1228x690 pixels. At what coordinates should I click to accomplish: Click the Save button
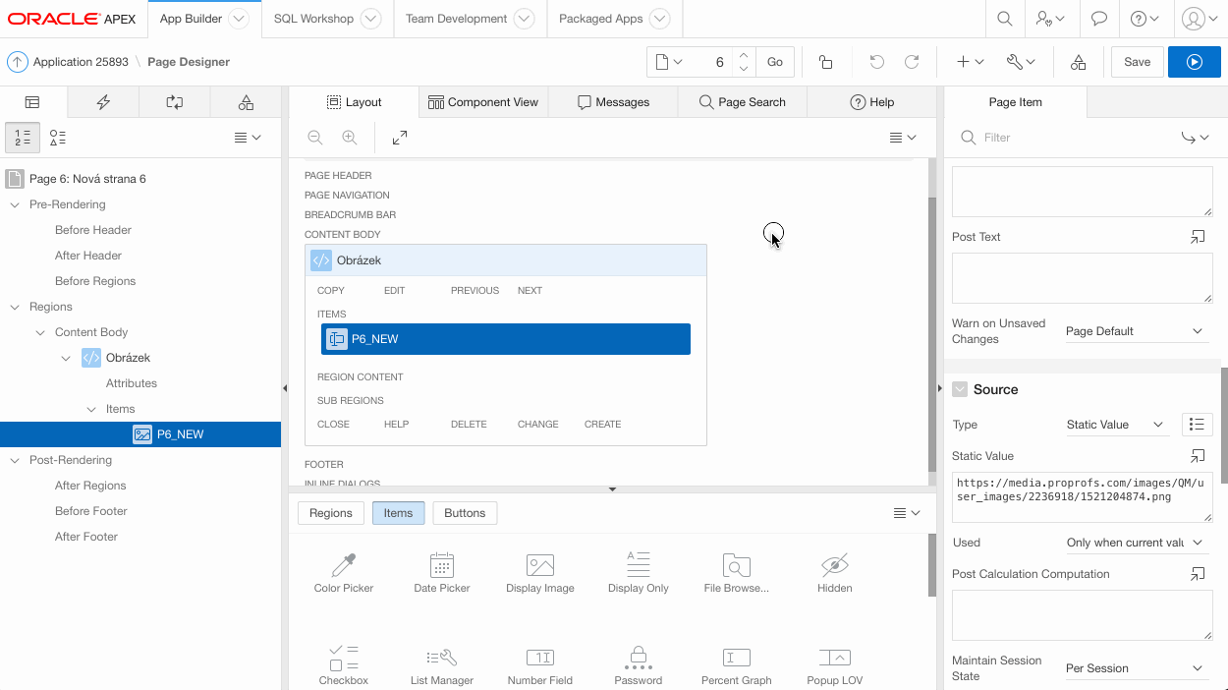coord(1137,62)
